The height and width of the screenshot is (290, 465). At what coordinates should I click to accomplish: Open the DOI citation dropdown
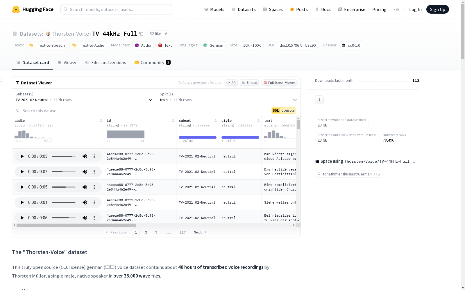[x=298, y=45]
